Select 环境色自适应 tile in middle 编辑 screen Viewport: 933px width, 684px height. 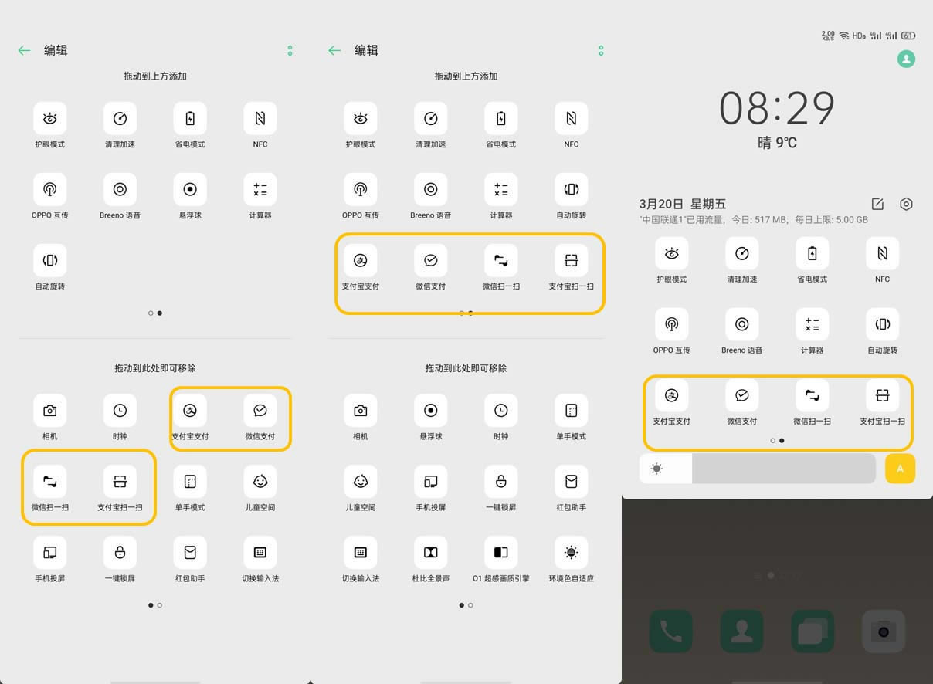[x=572, y=553]
